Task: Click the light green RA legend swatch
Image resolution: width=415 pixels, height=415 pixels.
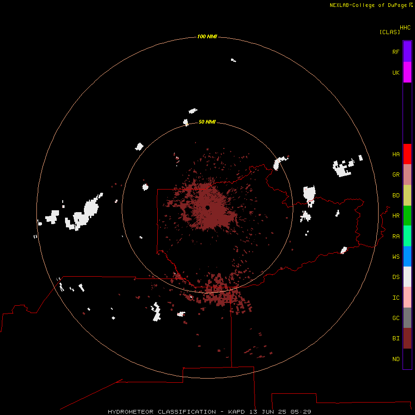Action: [x=407, y=236]
